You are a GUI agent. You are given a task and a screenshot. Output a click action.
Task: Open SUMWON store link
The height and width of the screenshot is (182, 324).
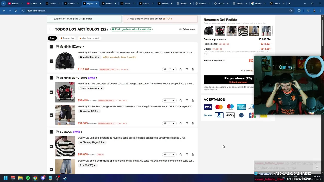click(69, 132)
